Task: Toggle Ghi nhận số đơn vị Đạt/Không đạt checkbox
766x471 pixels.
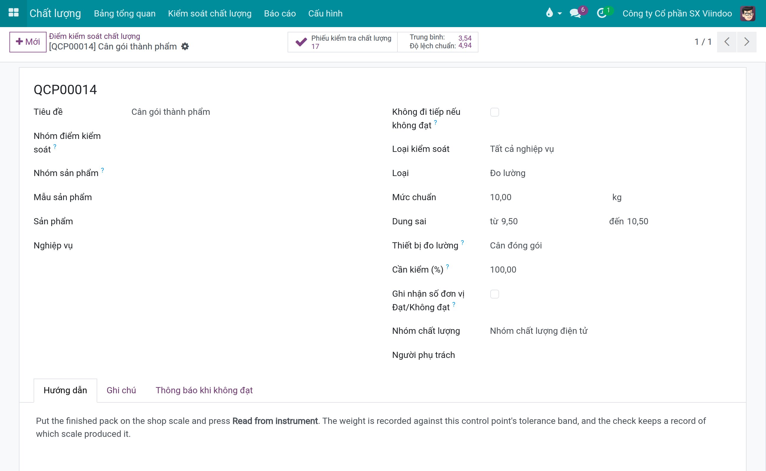Action: pyautogui.click(x=494, y=294)
